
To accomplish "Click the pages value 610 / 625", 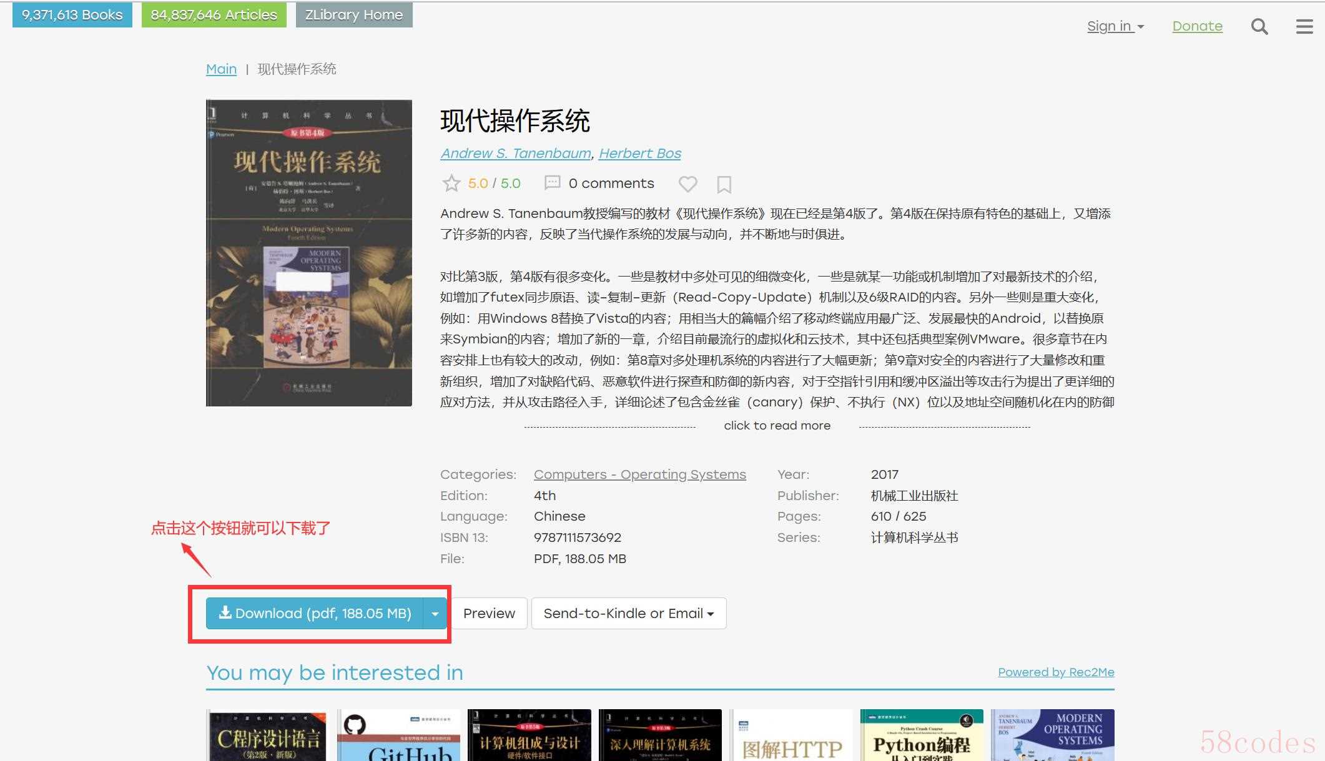I will coord(899,516).
